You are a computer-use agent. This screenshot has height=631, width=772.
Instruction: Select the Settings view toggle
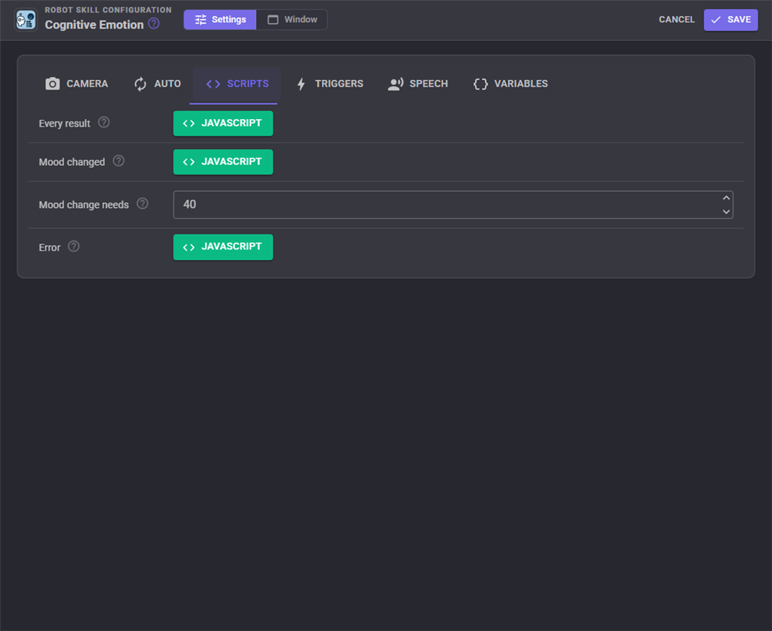click(220, 20)
